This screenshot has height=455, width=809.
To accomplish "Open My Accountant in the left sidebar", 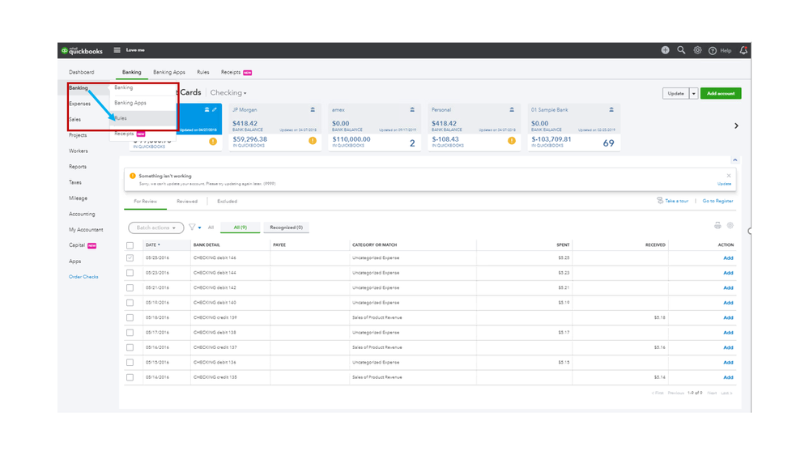I will 86,230.
